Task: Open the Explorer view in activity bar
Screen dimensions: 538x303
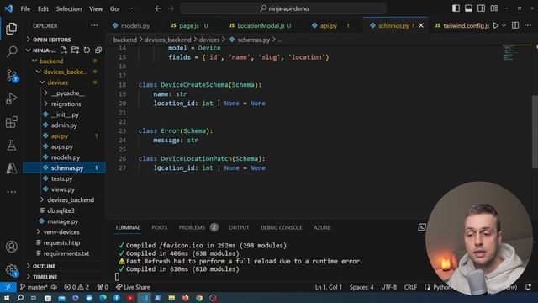Action: click(11, 29)
